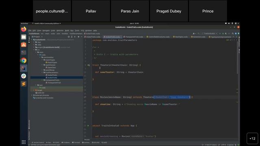The image size is (260, 146).
Task: Select TransparentTrait file in project tree
Action: [x=53, y=83]
